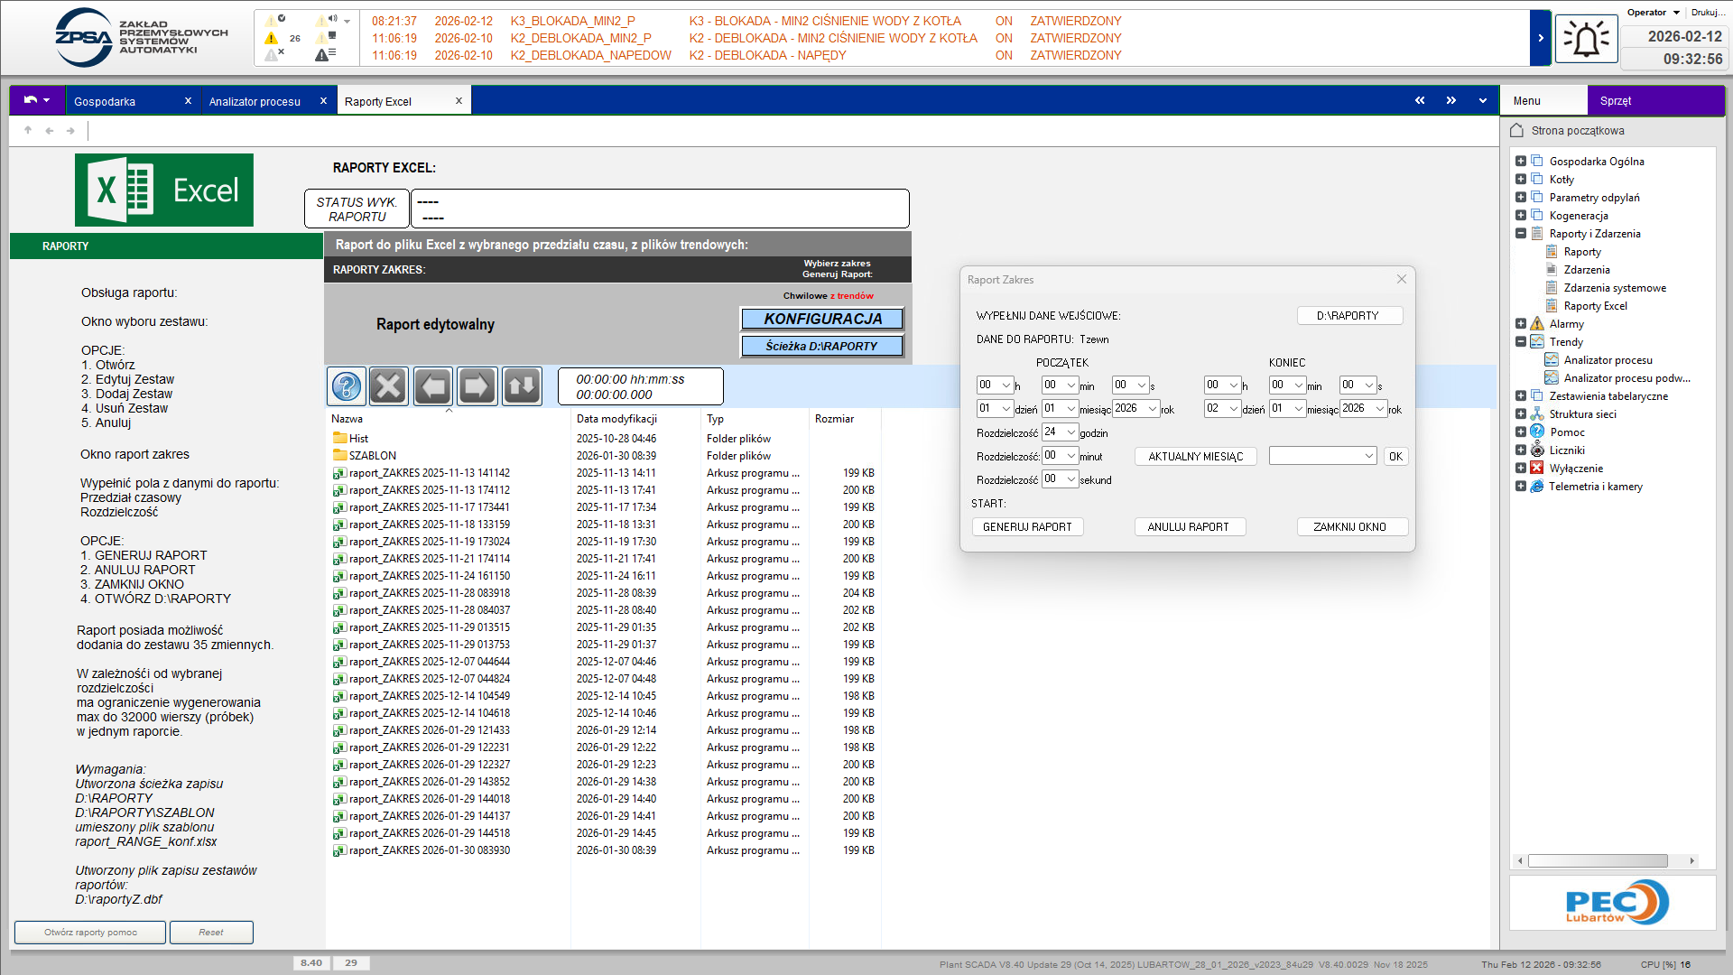The image size is (1733, 975).
Task: Click the up-down arrows sort toolbar button
Action: click(x=522, y=386)
